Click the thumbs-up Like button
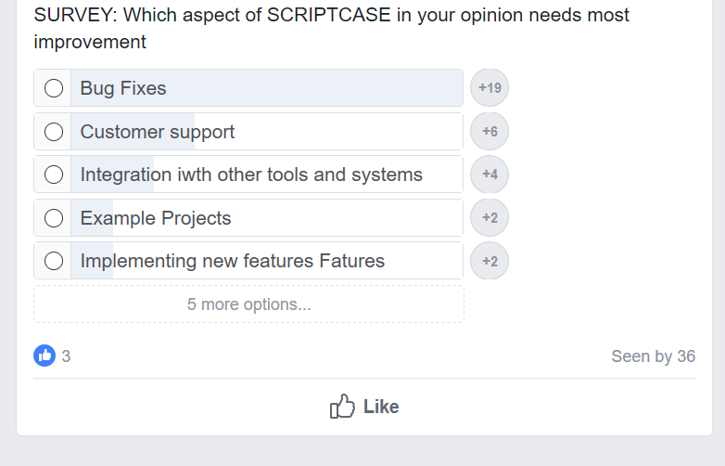Image resolution: width=725 pixels, height=466 pixels. 364,407
